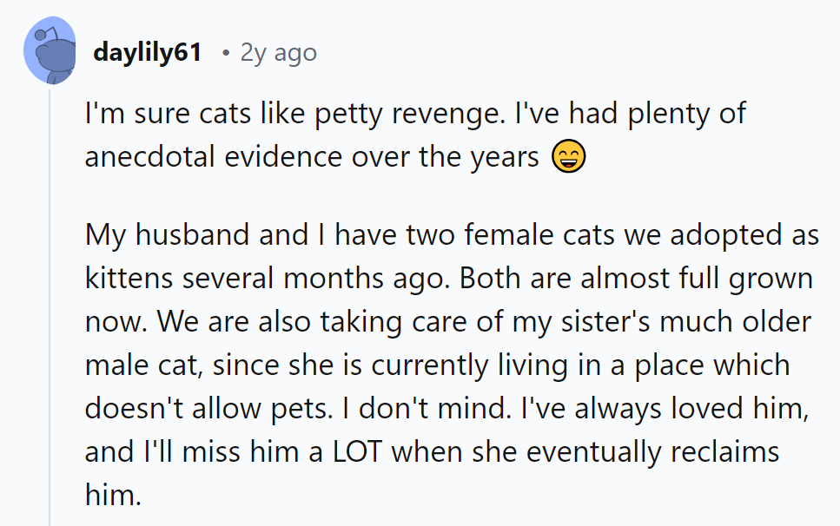Click the dot separator before '2y ago'
The image size is (840, 526).
(x=228, y=52)
